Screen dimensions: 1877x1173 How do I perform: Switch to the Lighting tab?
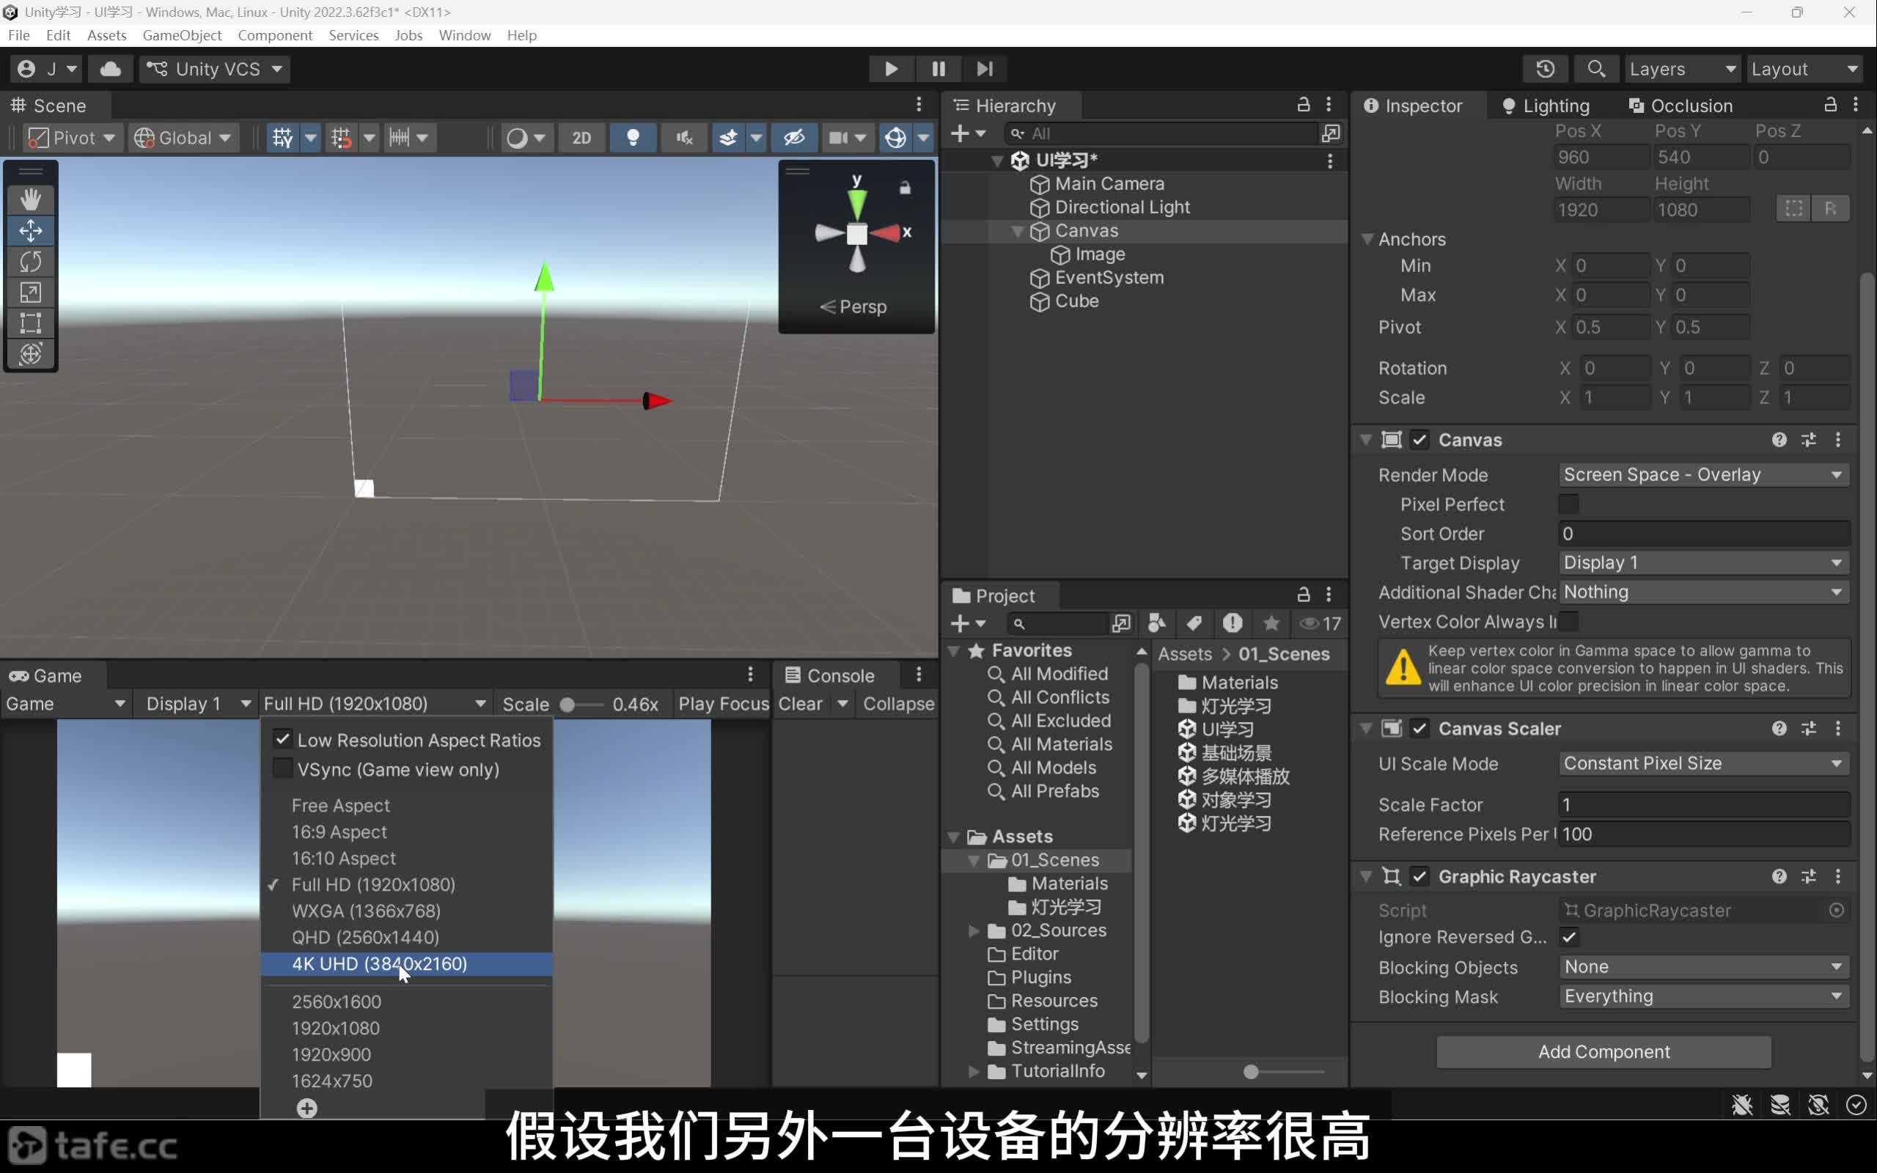1546,106
